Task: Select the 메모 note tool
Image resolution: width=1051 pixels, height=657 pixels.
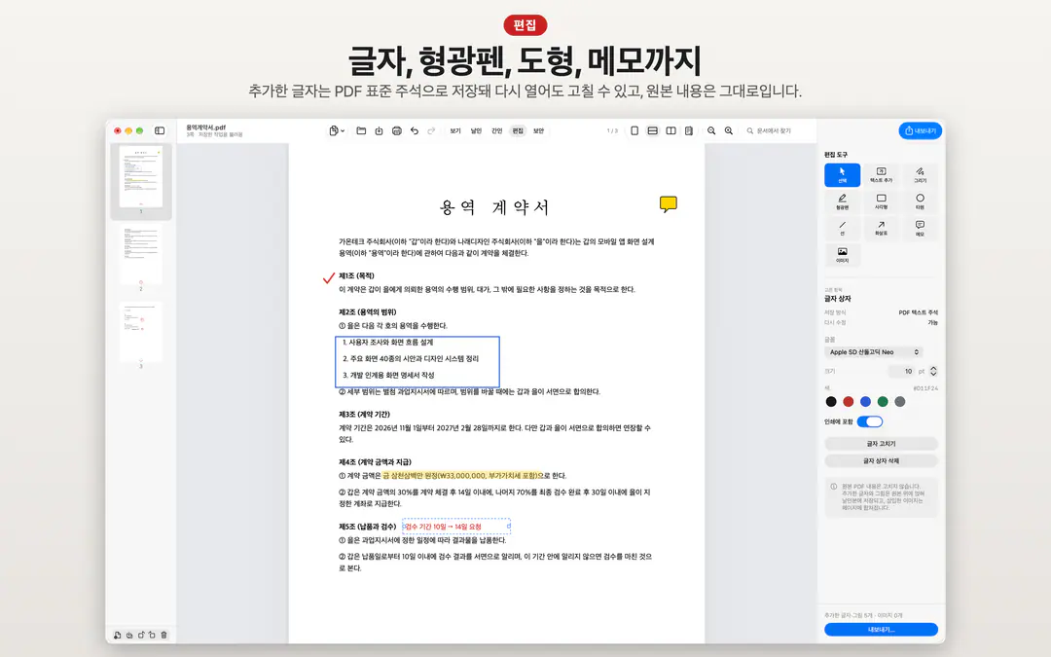Action: pos(921,229)
